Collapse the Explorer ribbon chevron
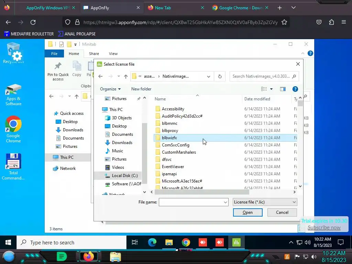 point(302,53)
